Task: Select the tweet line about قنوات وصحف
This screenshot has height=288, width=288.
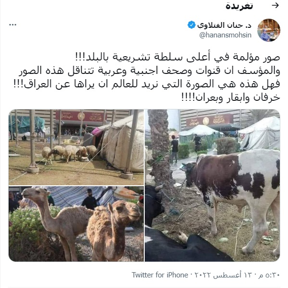Action: (x=149, y=71)
